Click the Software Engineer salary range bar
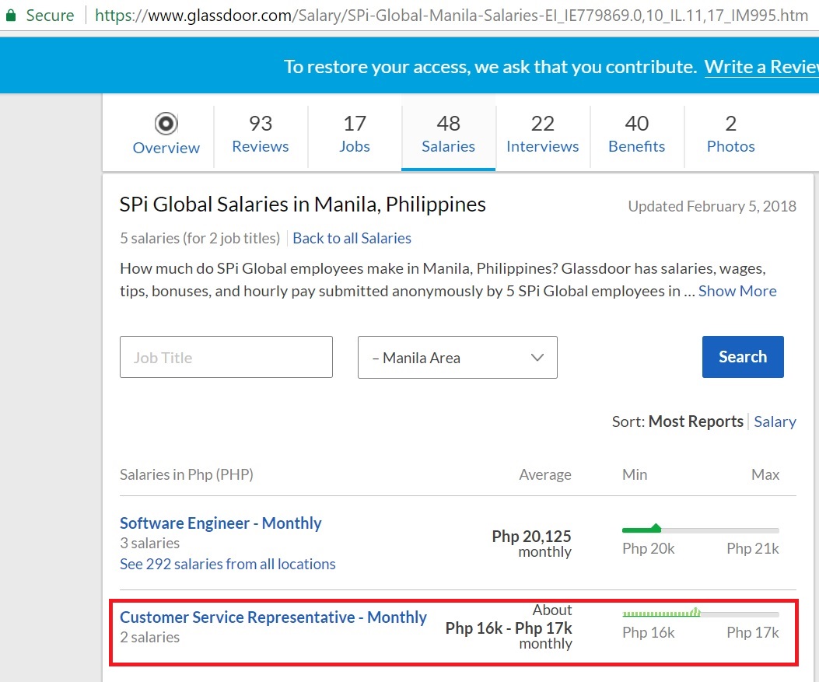This screenshot has width=819, height=682. pyautogui.click(x=701, y=530)
